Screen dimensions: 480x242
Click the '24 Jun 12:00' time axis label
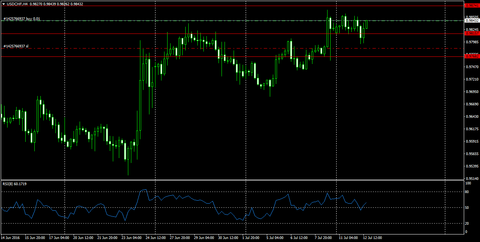tap(156, 238)
